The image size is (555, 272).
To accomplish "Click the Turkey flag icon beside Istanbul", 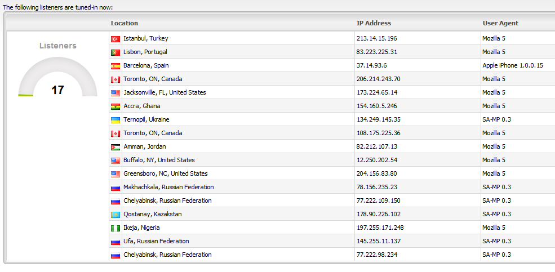I will 116,39.
